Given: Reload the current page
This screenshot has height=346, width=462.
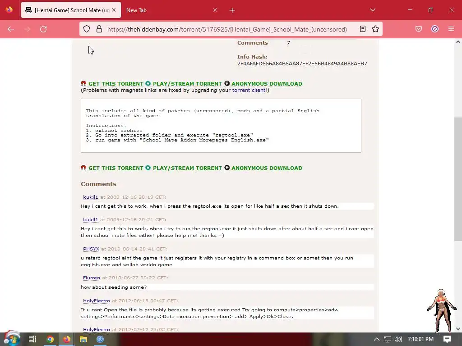Looking at the screenshot, I should click(43, 29).
